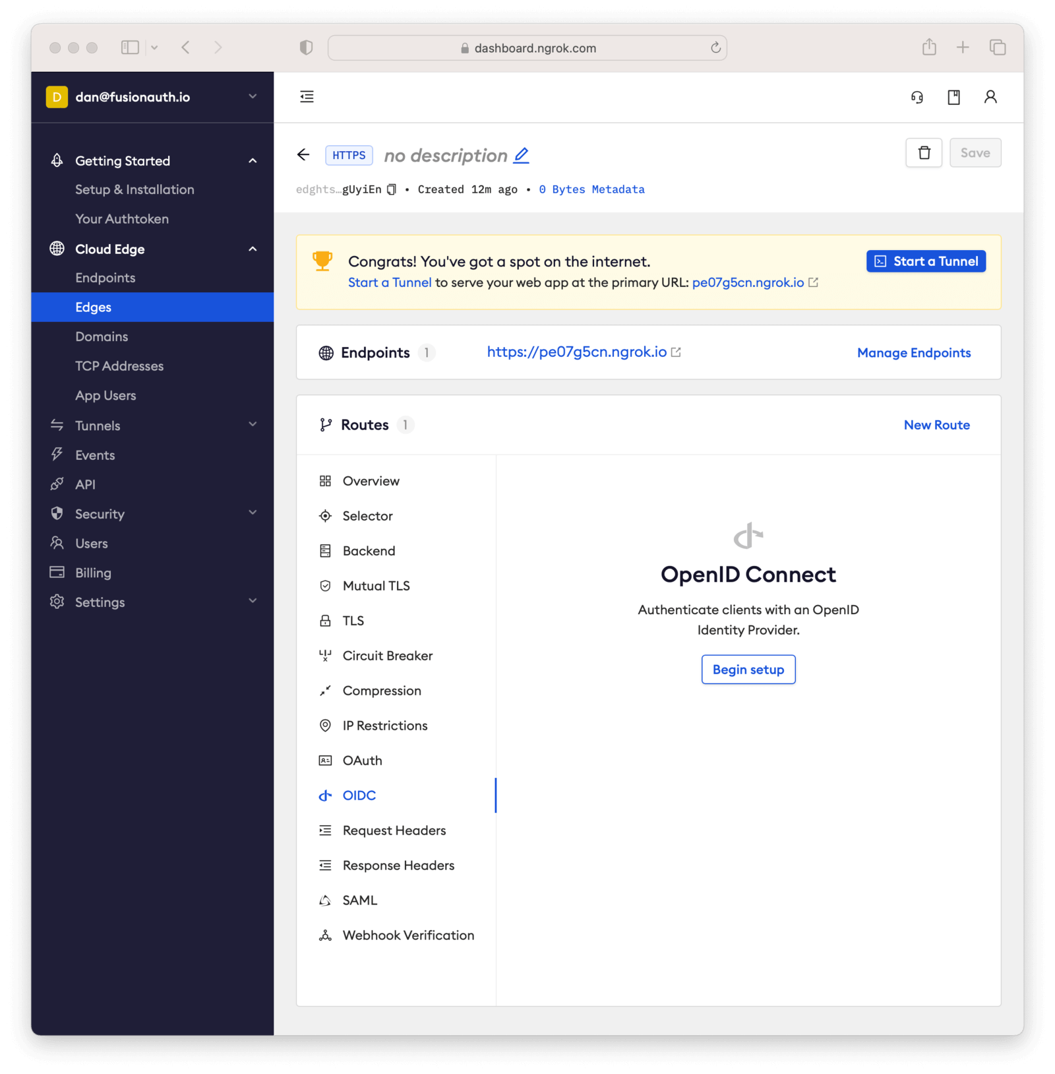Select the IP Restrictions route tab
Viewport: 1055px width, 1074px height.
click(x=396, y=726)
